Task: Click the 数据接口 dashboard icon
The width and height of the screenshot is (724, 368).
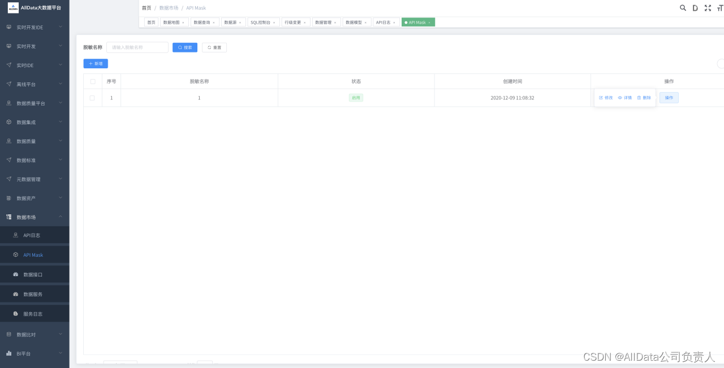Action: tap(16, 274)
